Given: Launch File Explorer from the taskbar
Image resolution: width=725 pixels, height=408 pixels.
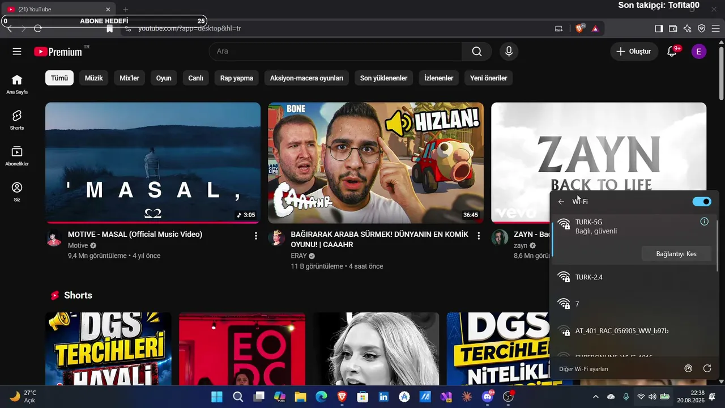Looking at the screenshot, I should [x=300, y=397].
